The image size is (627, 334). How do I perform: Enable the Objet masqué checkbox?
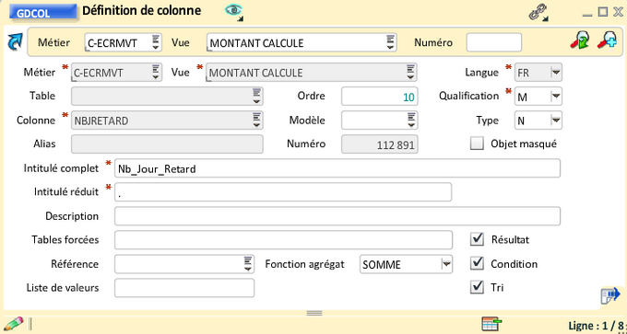coord(477,144)
